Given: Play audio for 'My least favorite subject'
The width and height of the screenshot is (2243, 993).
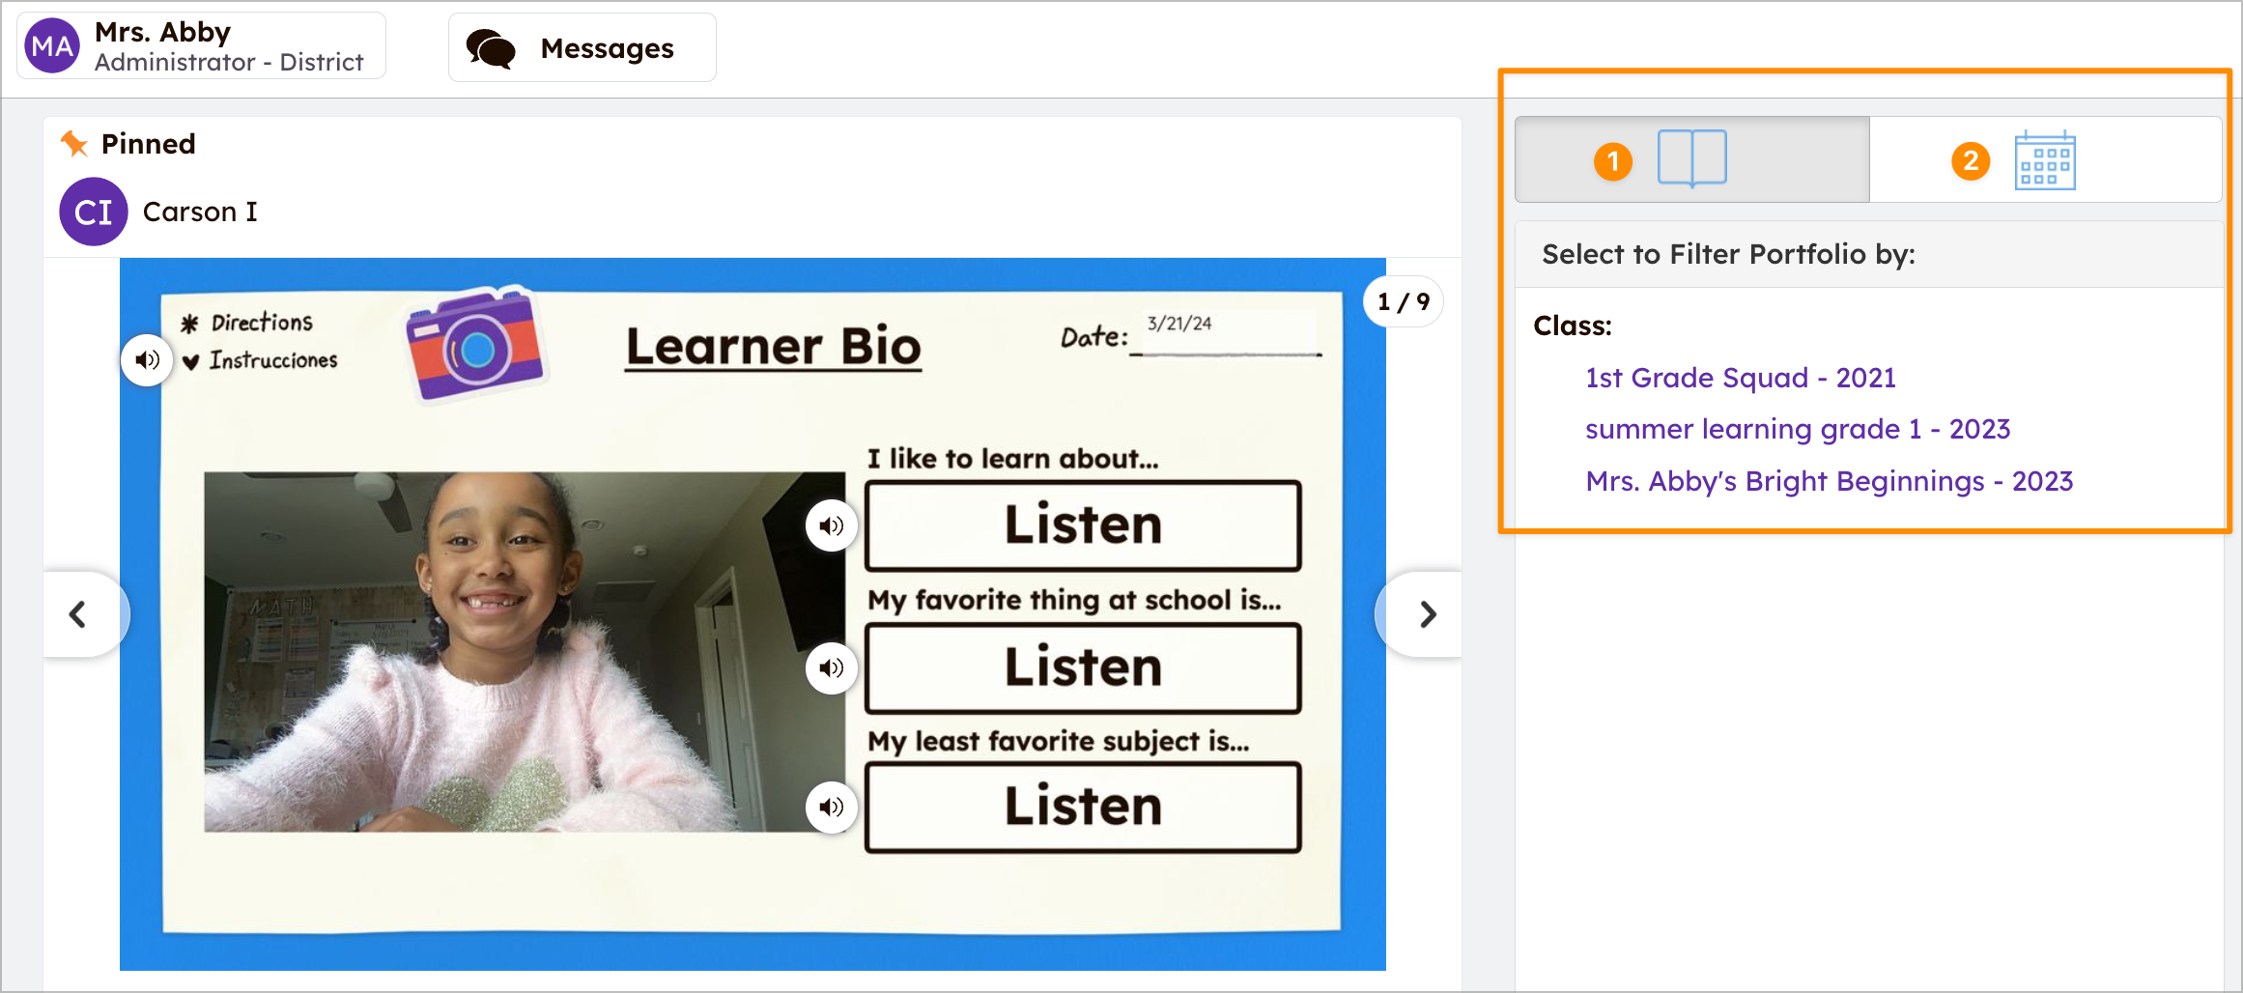Looking at the screenshot, I should click(x=831, y=807).
